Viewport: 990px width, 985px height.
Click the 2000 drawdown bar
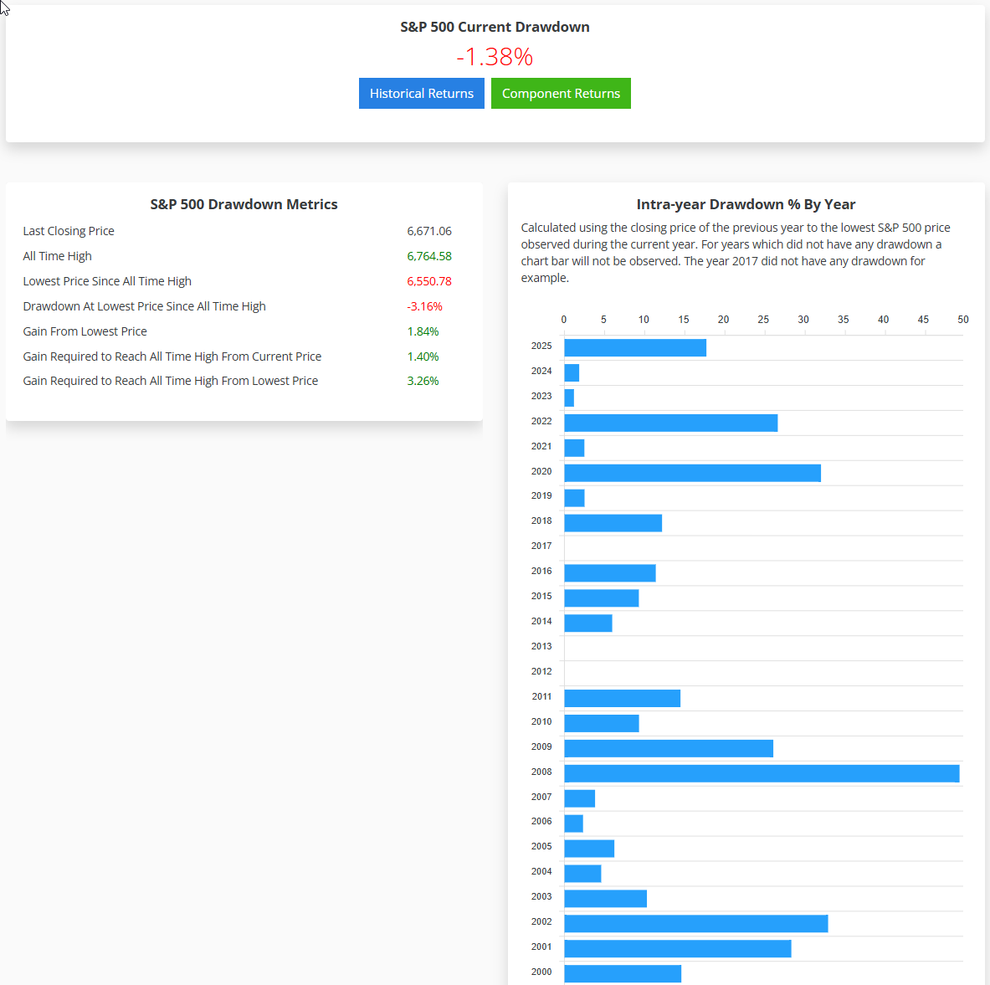623,973
